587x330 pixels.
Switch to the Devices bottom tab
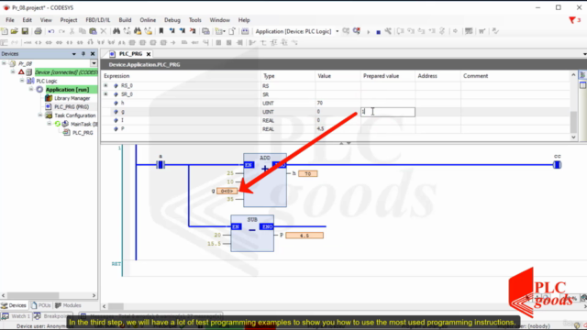click(x=14, y=305)
